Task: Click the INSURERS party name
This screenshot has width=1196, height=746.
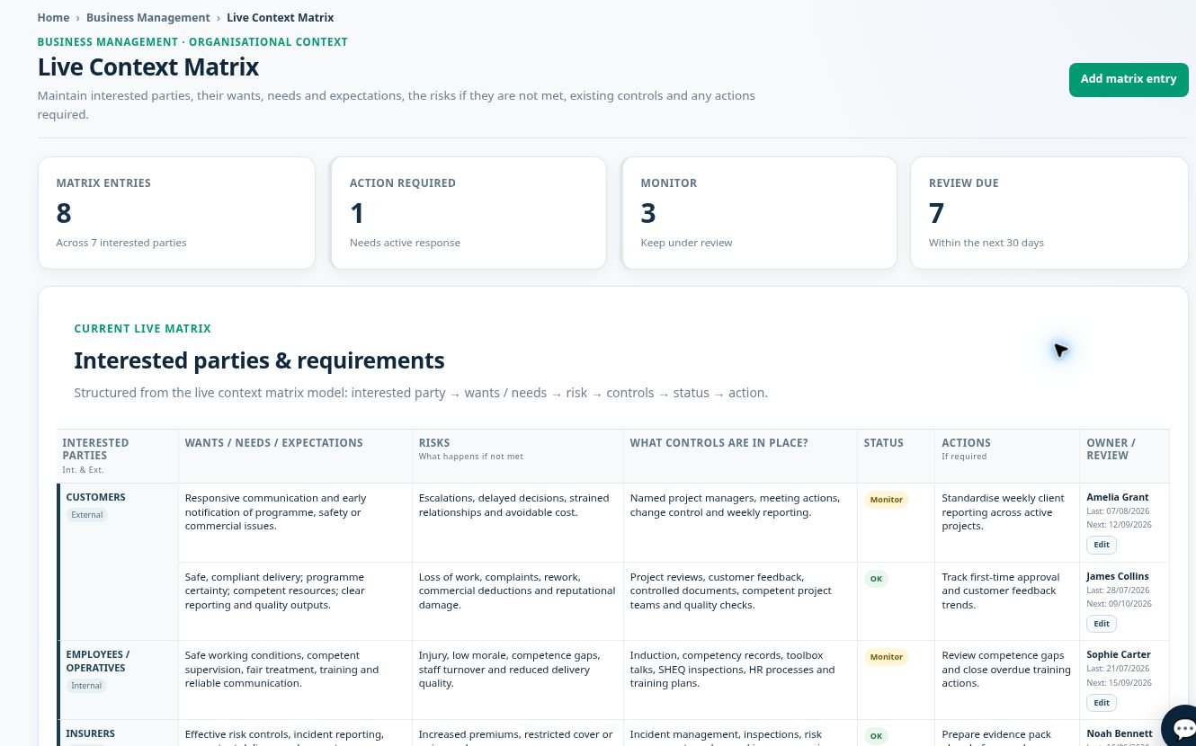Action: pos(91,733)
